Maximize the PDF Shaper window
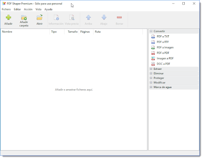203x159 pixels. (x=184, y=4)
